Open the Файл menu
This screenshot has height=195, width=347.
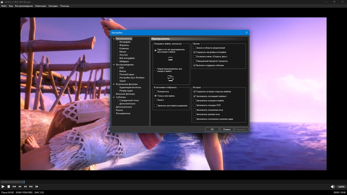click(4, 6)
